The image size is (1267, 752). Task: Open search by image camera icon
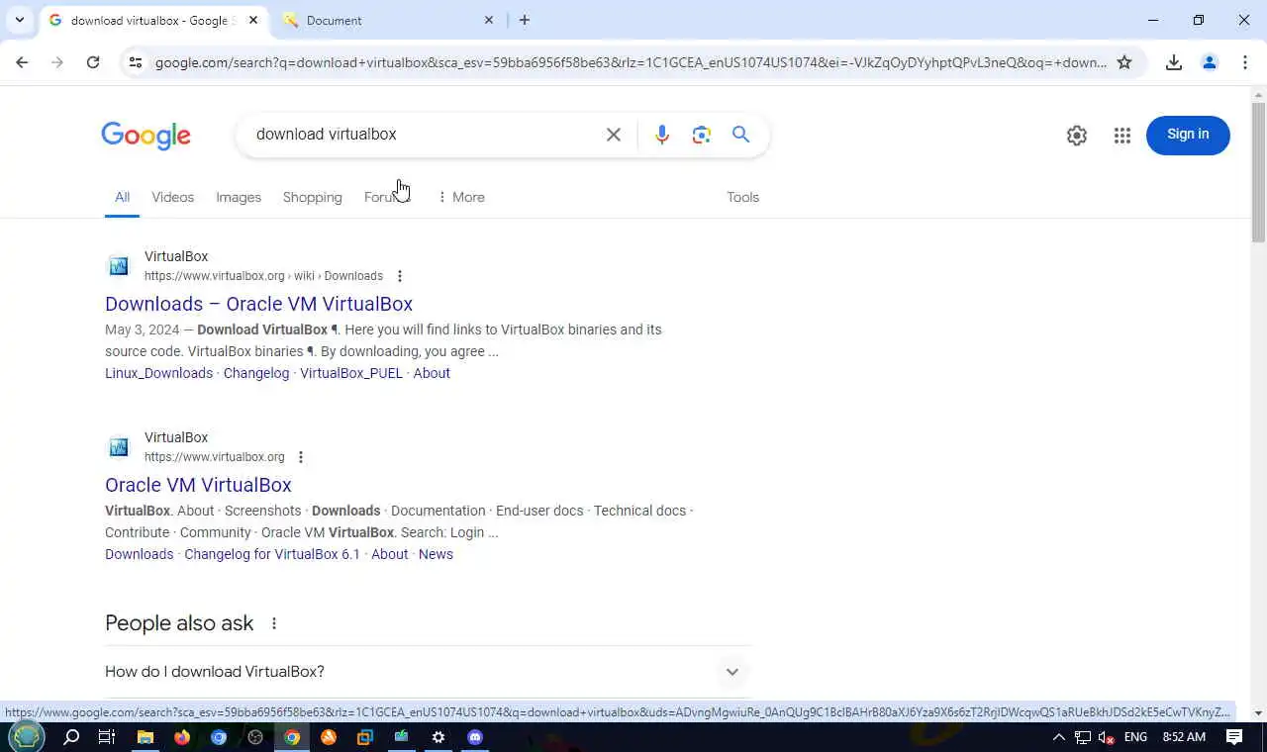tap(702, 135)
